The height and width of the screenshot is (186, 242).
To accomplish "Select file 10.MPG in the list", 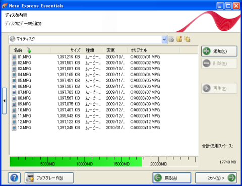I will (25, 110).
